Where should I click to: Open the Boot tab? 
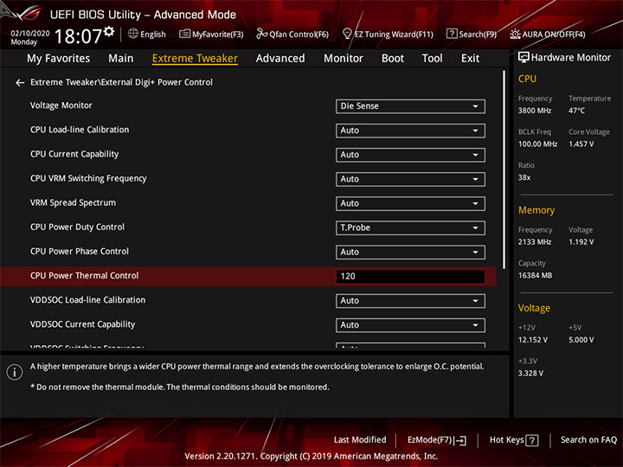coord(393,59)
